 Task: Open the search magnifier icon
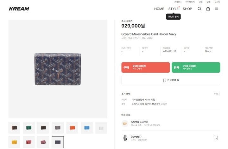[x=199, y=9]
